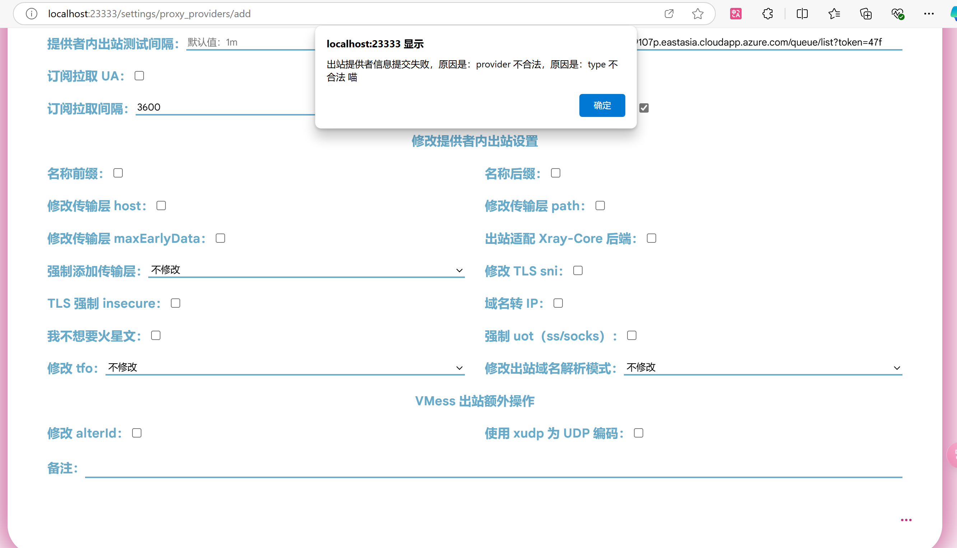
Task: Open the favorites list icon
Action: 834,14
